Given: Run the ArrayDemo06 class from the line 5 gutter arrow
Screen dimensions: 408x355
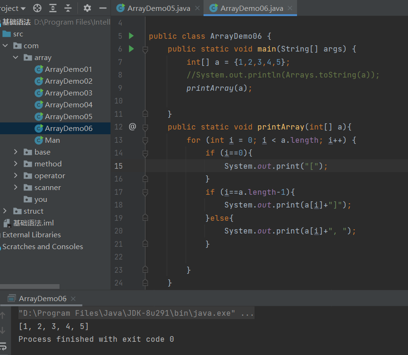Looking at the screenshot, I should click(x=132, y=36).
